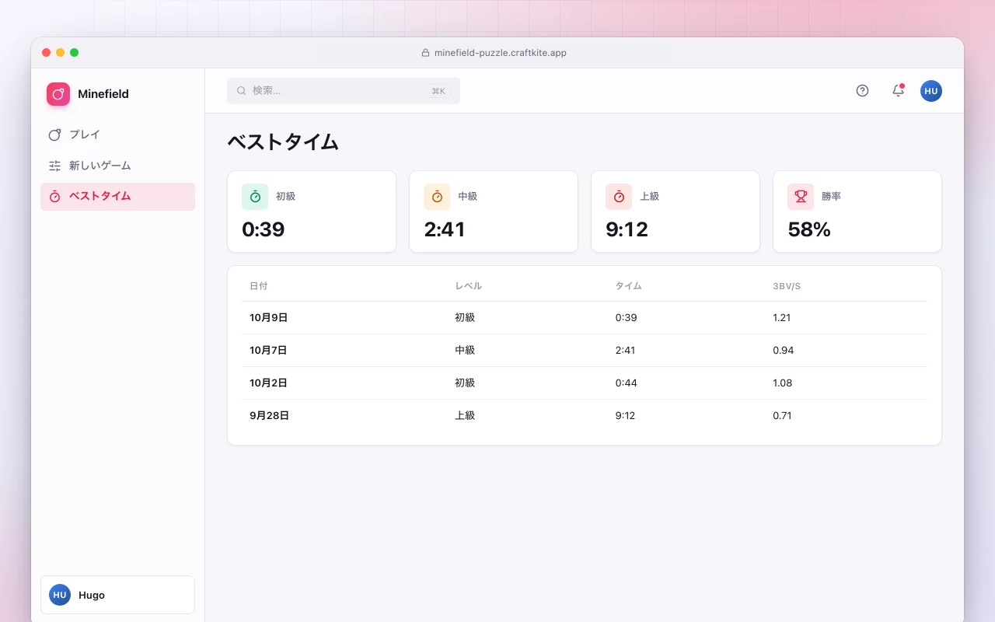Click the 日付 column header

[x=259, y=286]
